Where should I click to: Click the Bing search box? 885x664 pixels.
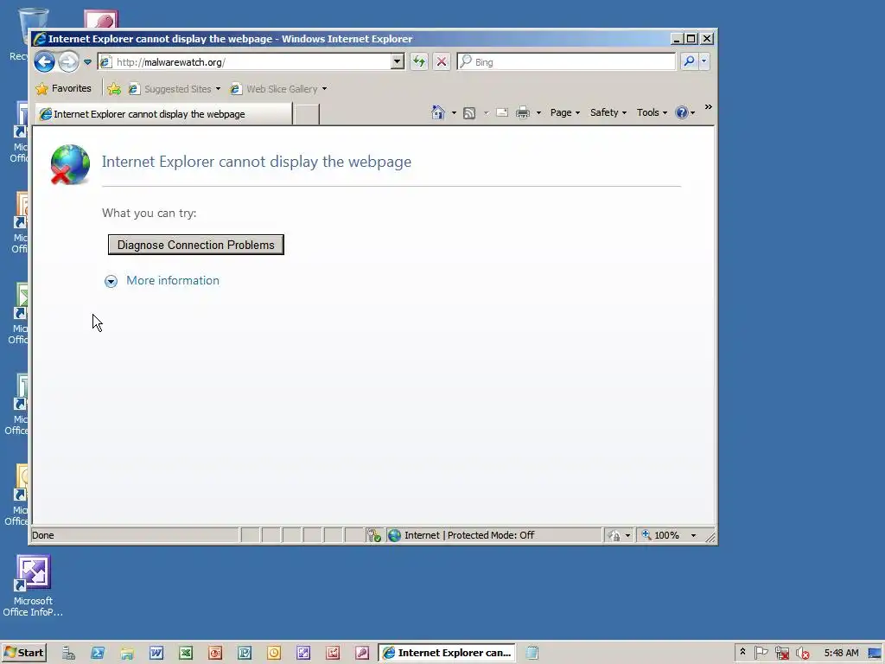pos(566,61)
